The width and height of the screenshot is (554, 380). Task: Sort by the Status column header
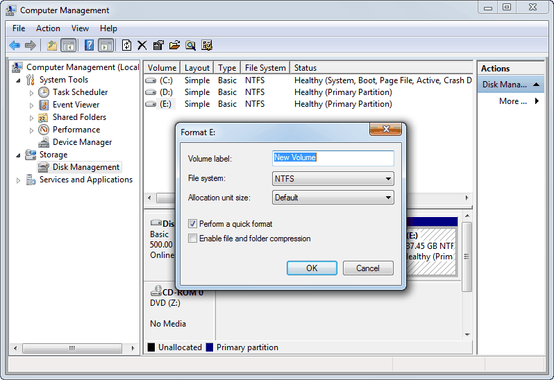[x=381, y=68]
